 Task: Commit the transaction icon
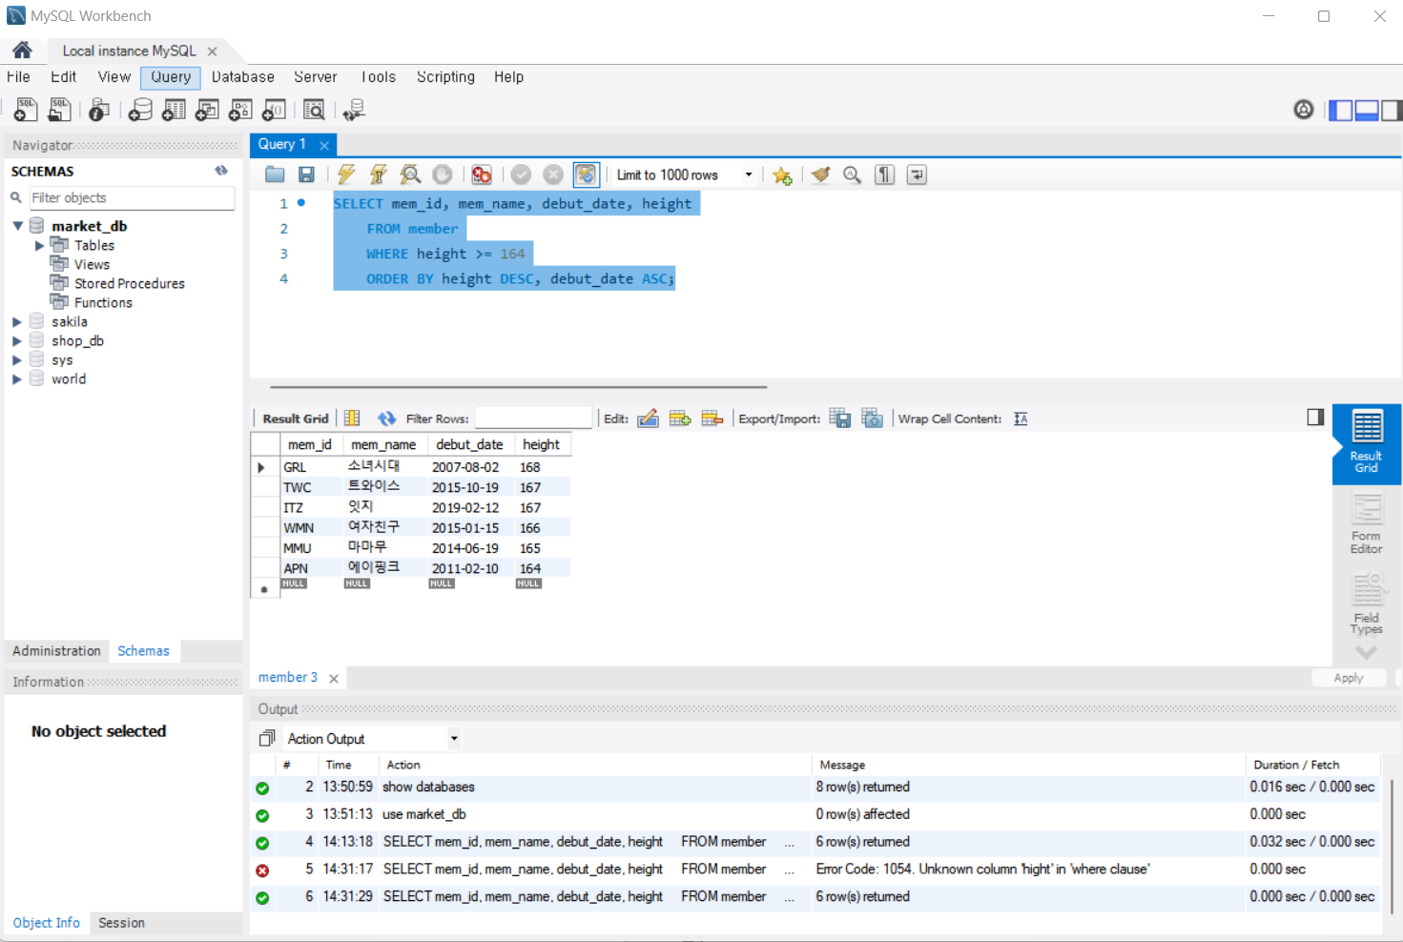521,174
